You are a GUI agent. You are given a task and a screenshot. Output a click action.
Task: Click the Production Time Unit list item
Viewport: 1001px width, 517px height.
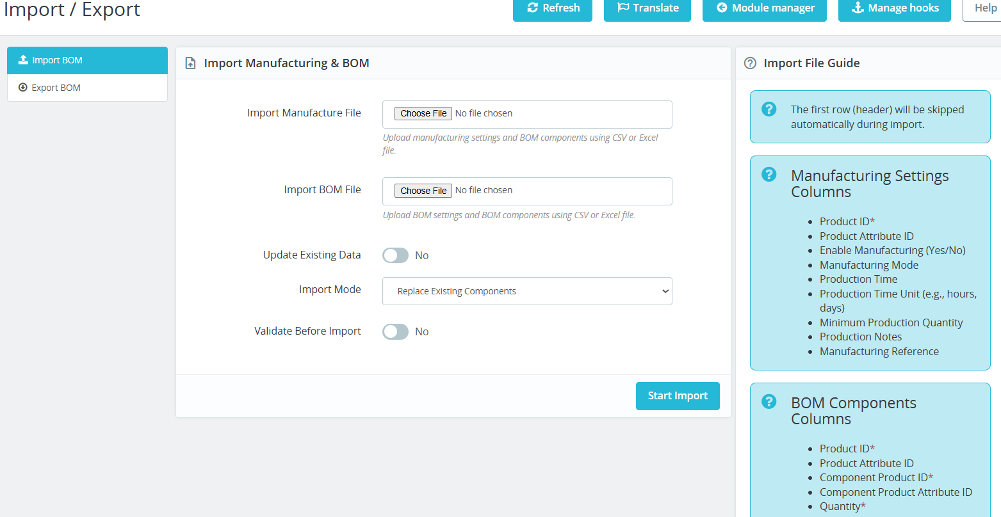click(x=898, y=301)
